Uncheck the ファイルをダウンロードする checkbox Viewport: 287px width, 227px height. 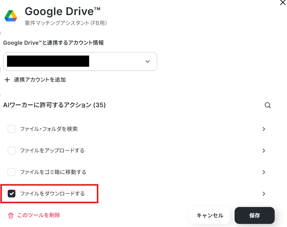tap(12, 194)
